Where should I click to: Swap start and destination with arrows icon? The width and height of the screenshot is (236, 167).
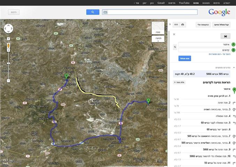pyautogui.click(x=175, y=47)
